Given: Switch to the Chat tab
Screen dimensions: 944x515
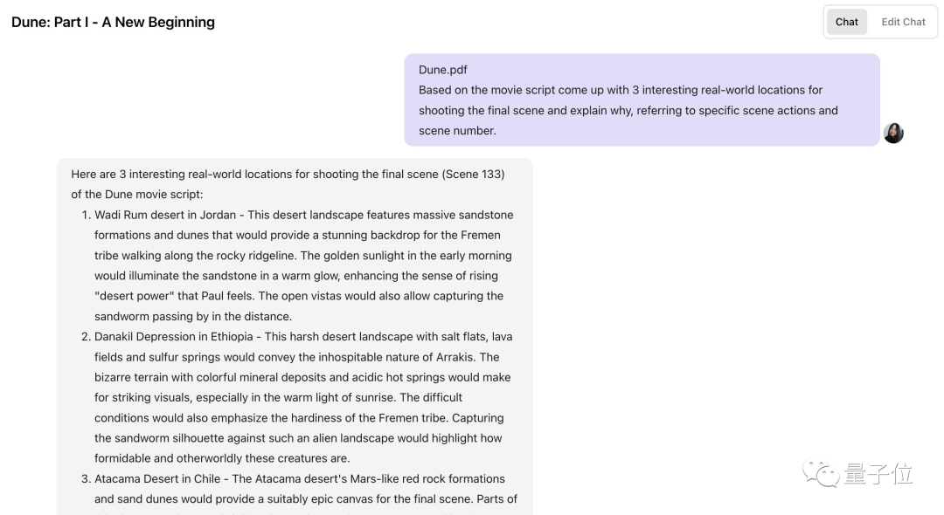Looking at the screenshot, I should pyautogui.click(x=846, y=22).
